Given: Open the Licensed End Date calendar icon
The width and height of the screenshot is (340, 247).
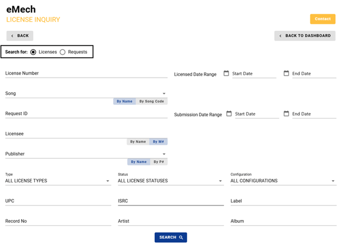Looking at the screenshot, I should 286,74.
